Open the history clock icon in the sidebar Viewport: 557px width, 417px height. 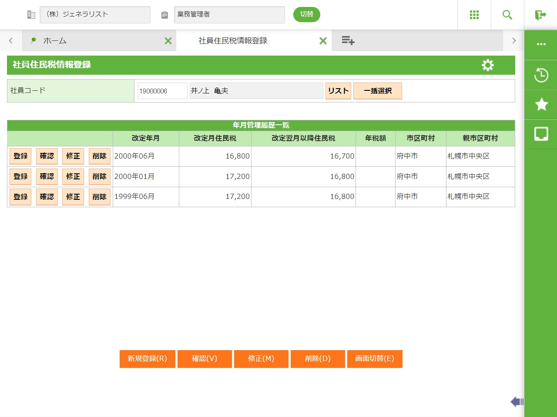click(x=541, y=75)
